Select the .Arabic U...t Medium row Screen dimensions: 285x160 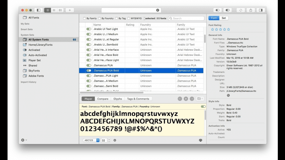141,34
